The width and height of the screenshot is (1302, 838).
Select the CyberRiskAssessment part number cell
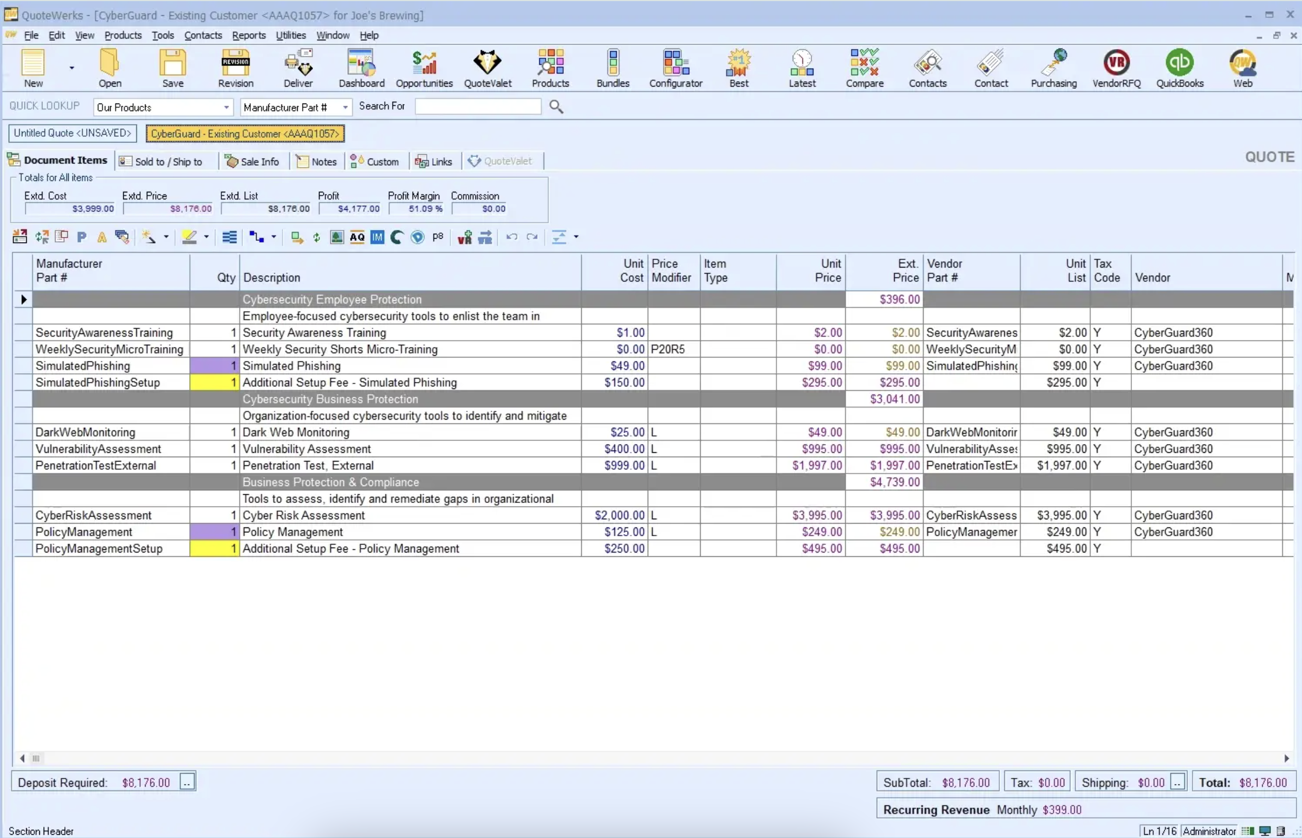click(x=111, y=515)
